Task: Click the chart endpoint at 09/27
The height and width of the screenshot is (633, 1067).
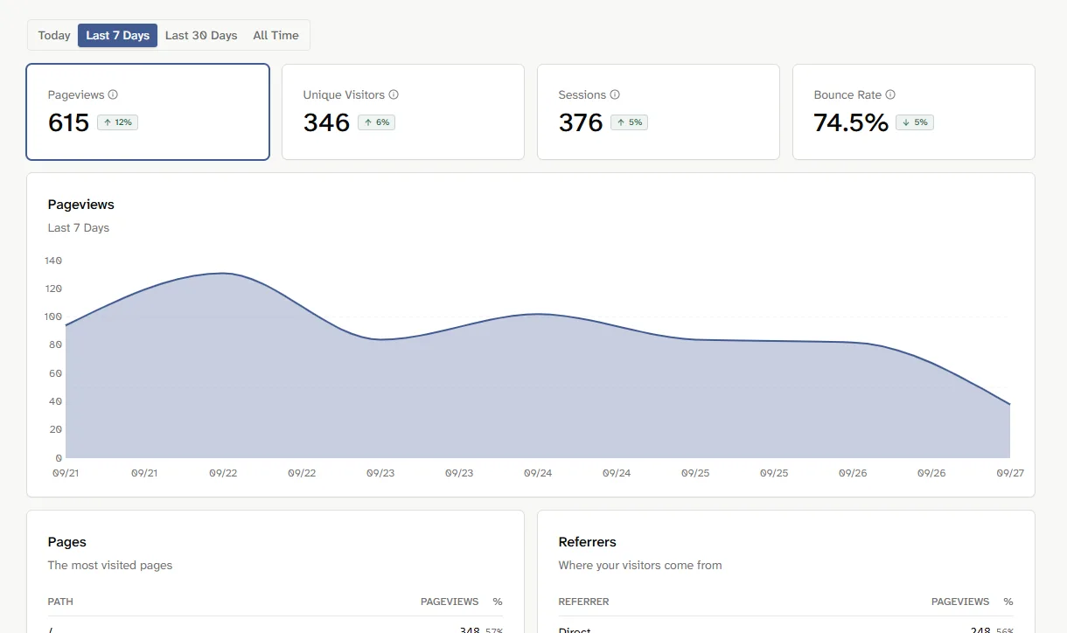Action: point(1010,404)
